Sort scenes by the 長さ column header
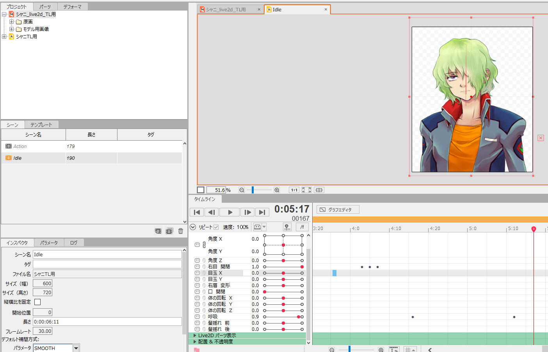Viewport: 548px width, 352px height. click(x=91, y=134)
